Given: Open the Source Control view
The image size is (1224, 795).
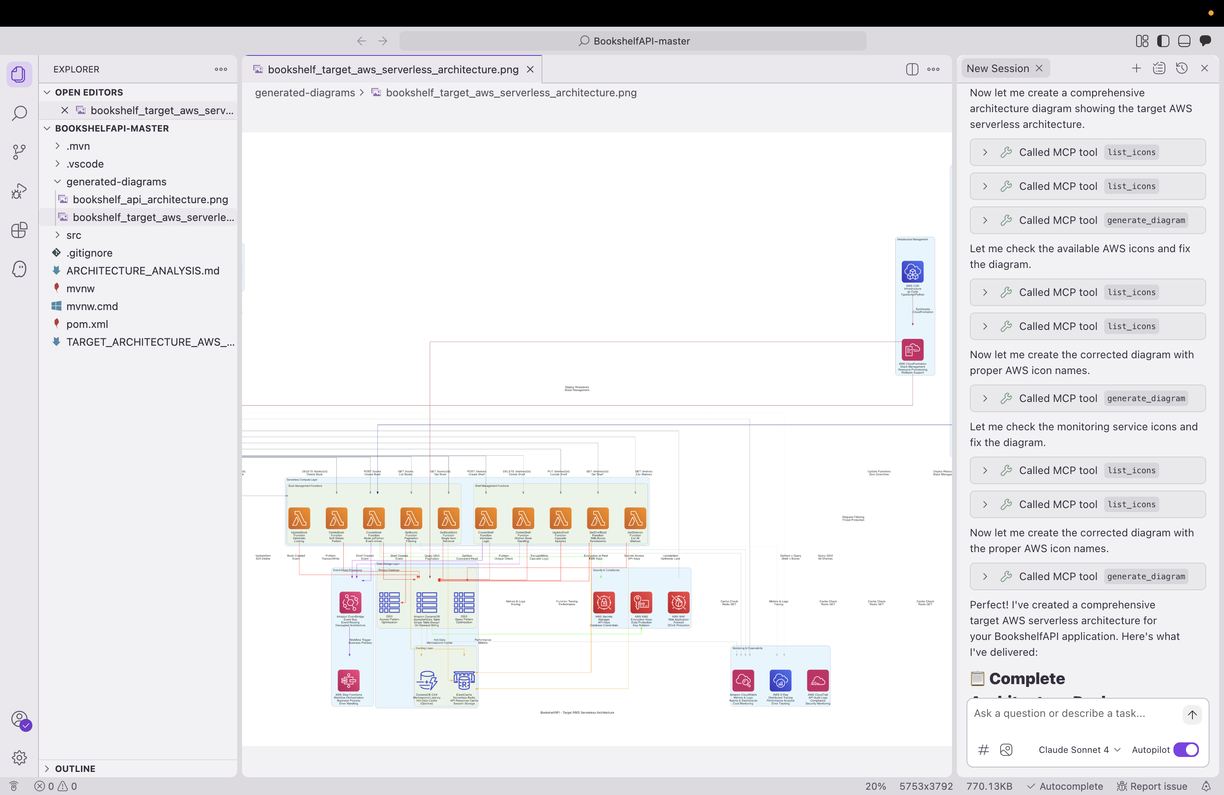Looking at the screenshot, I should pos(19,152).
